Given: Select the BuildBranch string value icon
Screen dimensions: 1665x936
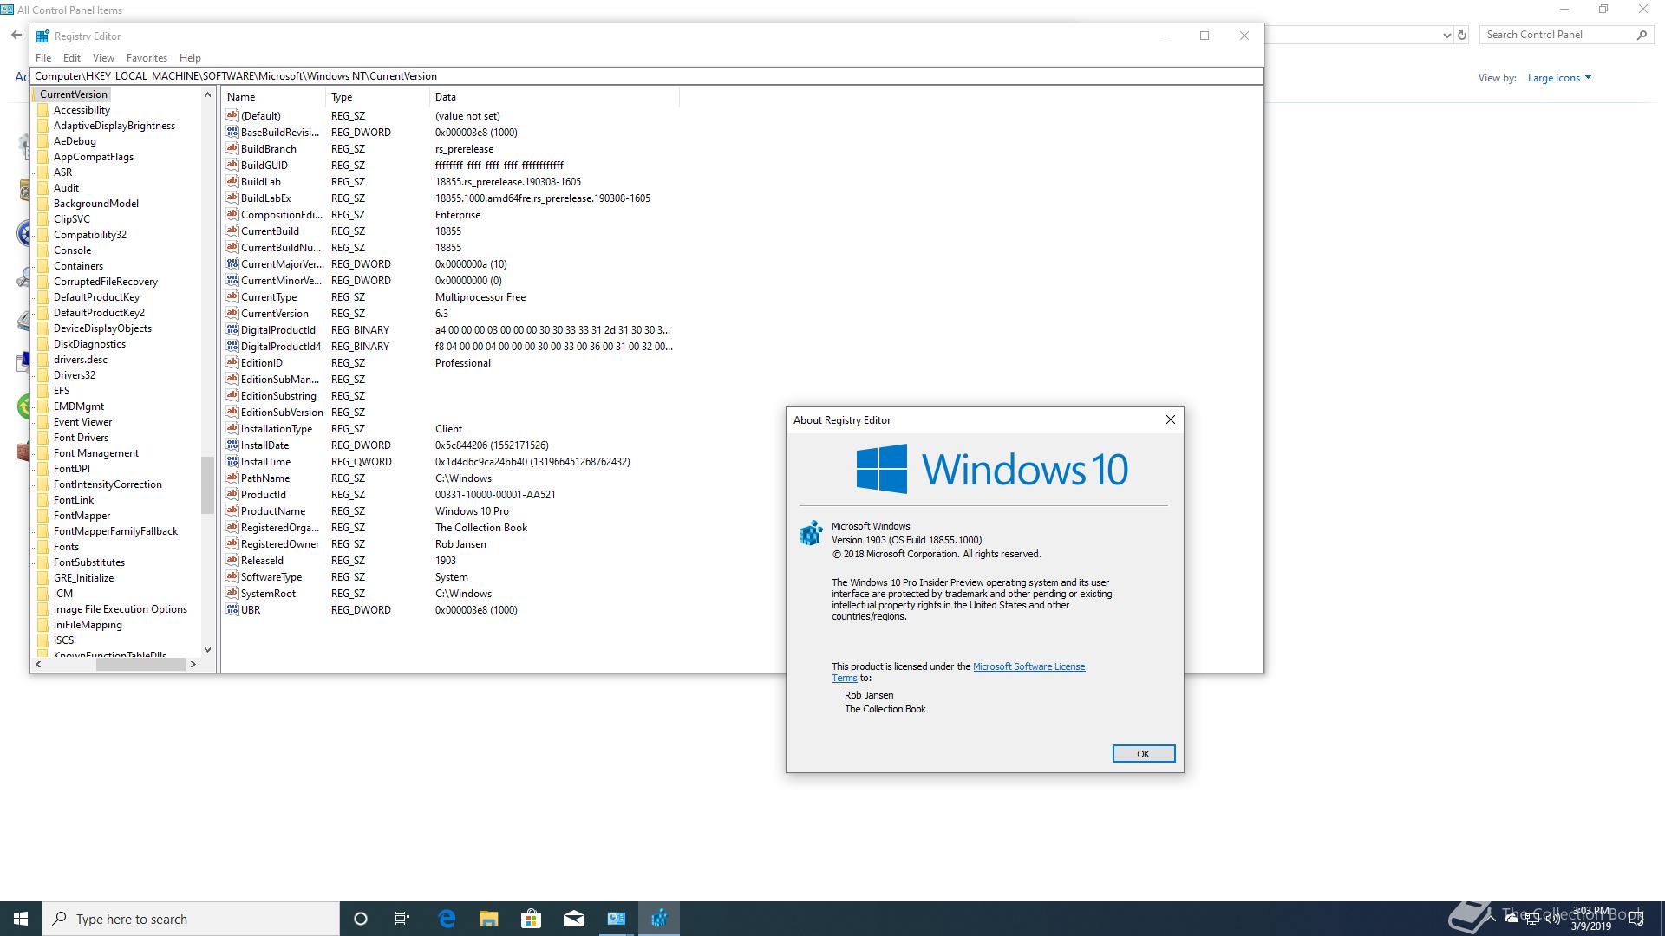Looking at the screenshot, I should [232, 148].
